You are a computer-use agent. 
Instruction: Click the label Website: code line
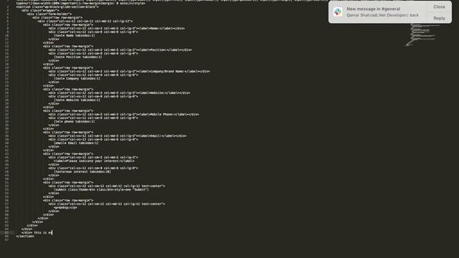[x=119, y=92]
